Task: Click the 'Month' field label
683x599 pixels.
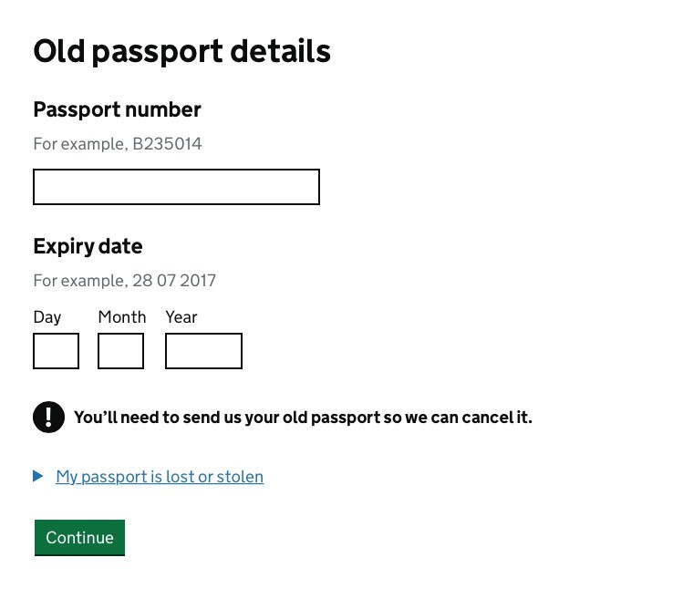Action: click(122, 317)
